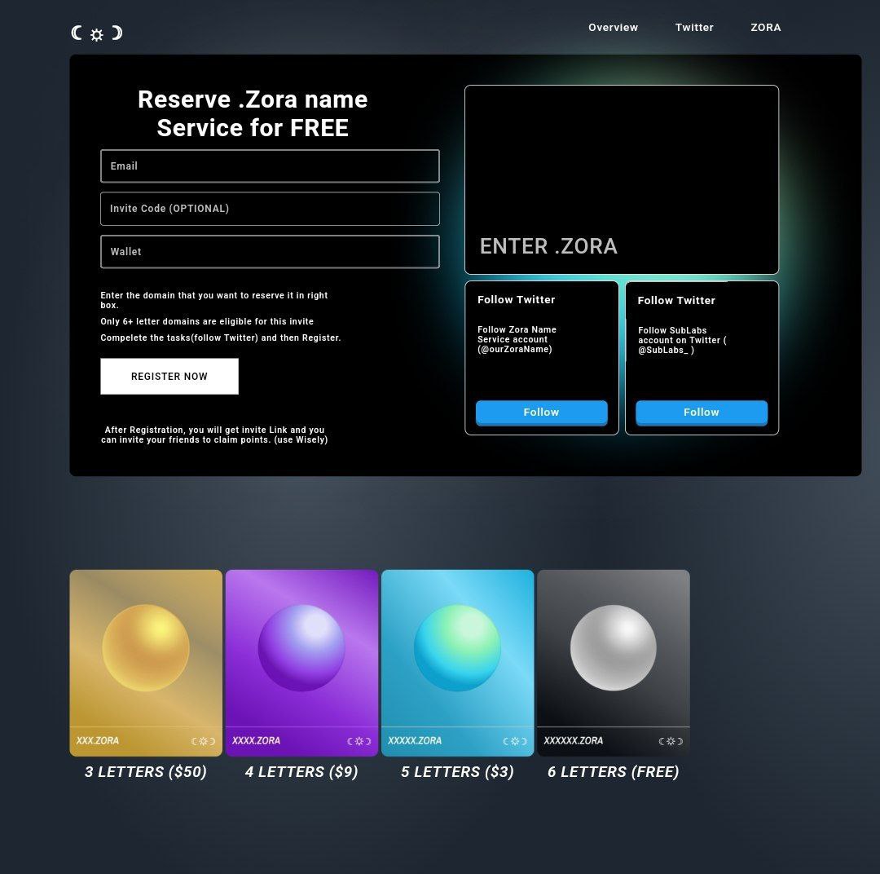Click the "5 LETTERS ($3)" label
The image size is (880, 874).
click(x=457, y=772)
